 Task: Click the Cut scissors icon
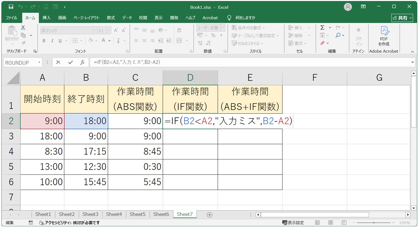(23, 28)
